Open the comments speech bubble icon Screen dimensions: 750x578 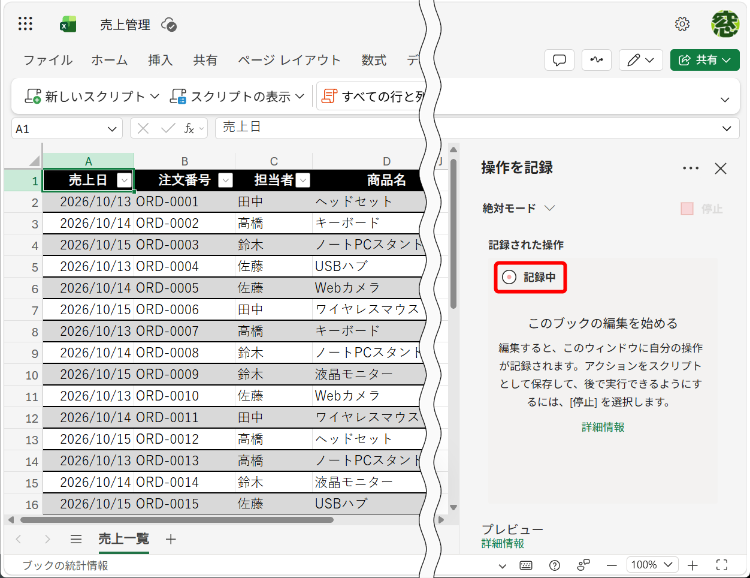tap(560, 60)
